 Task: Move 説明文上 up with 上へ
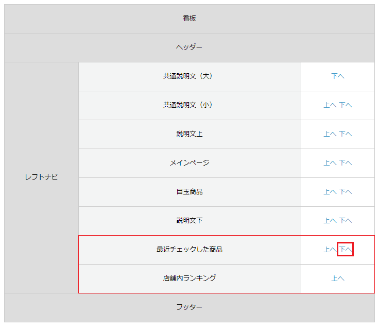(x=330, y=134)
